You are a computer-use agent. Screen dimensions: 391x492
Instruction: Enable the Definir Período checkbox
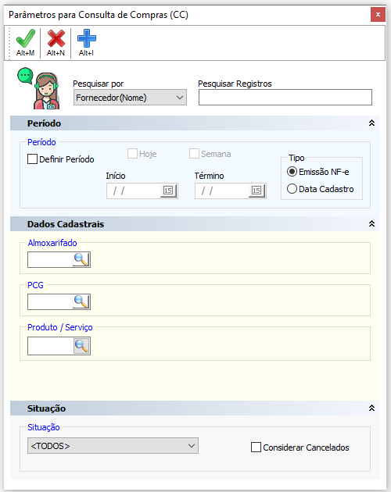tap(32, 159)
